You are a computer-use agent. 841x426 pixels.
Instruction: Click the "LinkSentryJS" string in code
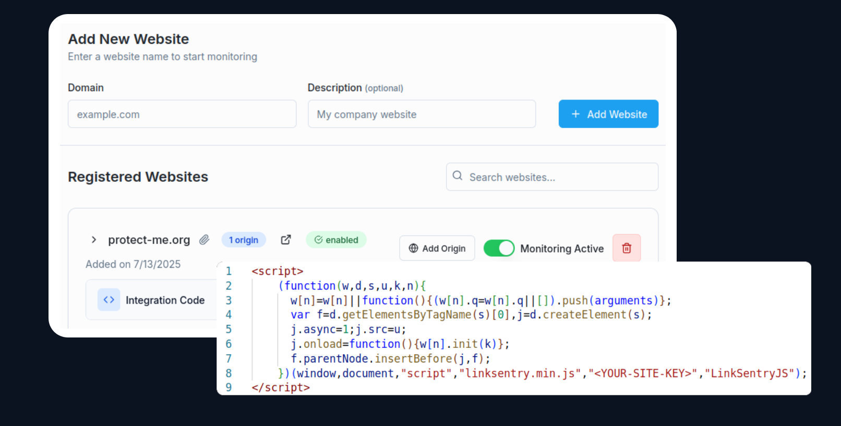(750, 373)
